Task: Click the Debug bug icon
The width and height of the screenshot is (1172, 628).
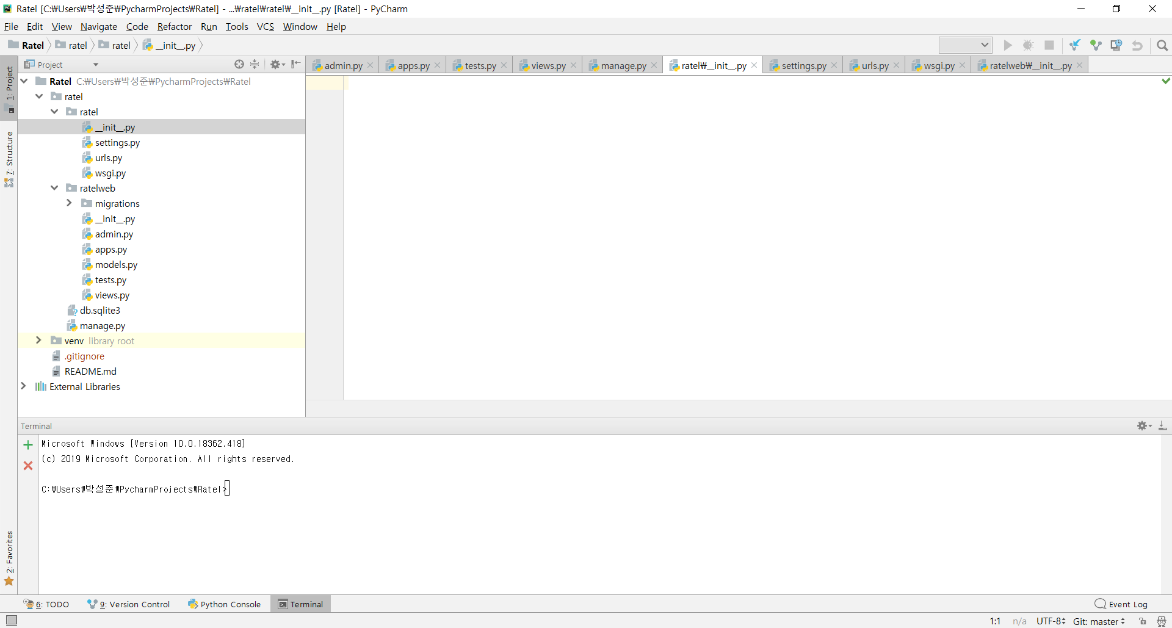Action: [1028, 45]
